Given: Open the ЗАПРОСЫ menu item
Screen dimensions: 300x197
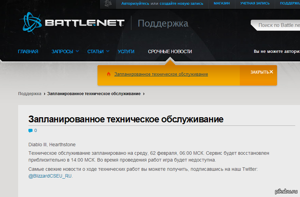Looking at the screenshot, I should point(62,51).
